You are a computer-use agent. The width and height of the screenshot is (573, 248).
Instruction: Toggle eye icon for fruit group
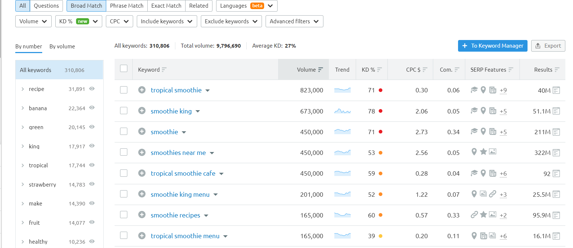92,222
